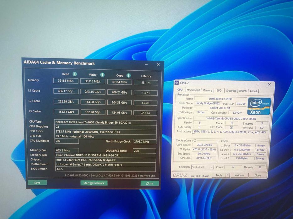Click the L3 Cache read value 153.34 GB/s
The image size is (293, 219).
pos(66,112)
